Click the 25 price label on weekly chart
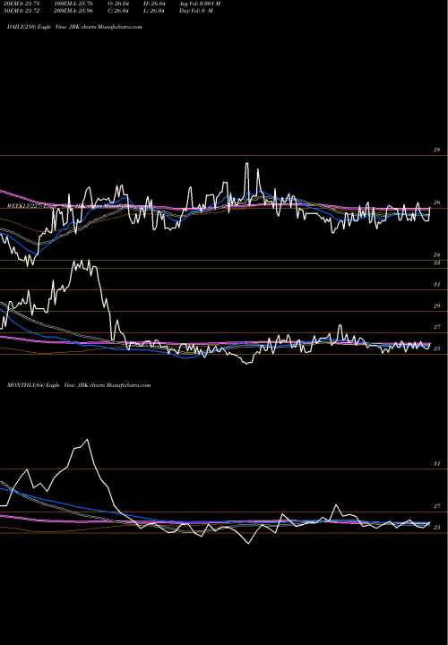Viewport: 448px width, 645px height. 437,348
